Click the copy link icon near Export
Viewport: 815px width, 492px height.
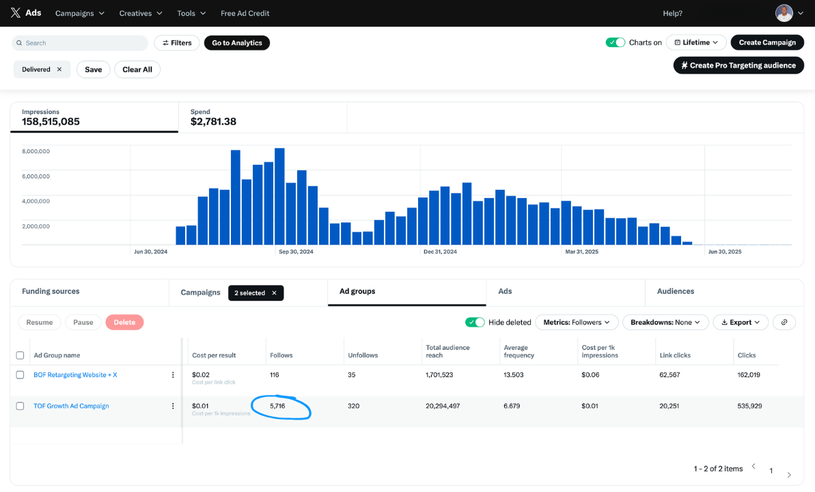click(784, 322)
